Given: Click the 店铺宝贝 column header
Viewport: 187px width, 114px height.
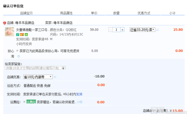Looking at the screenshot, I should click(26, 13).
